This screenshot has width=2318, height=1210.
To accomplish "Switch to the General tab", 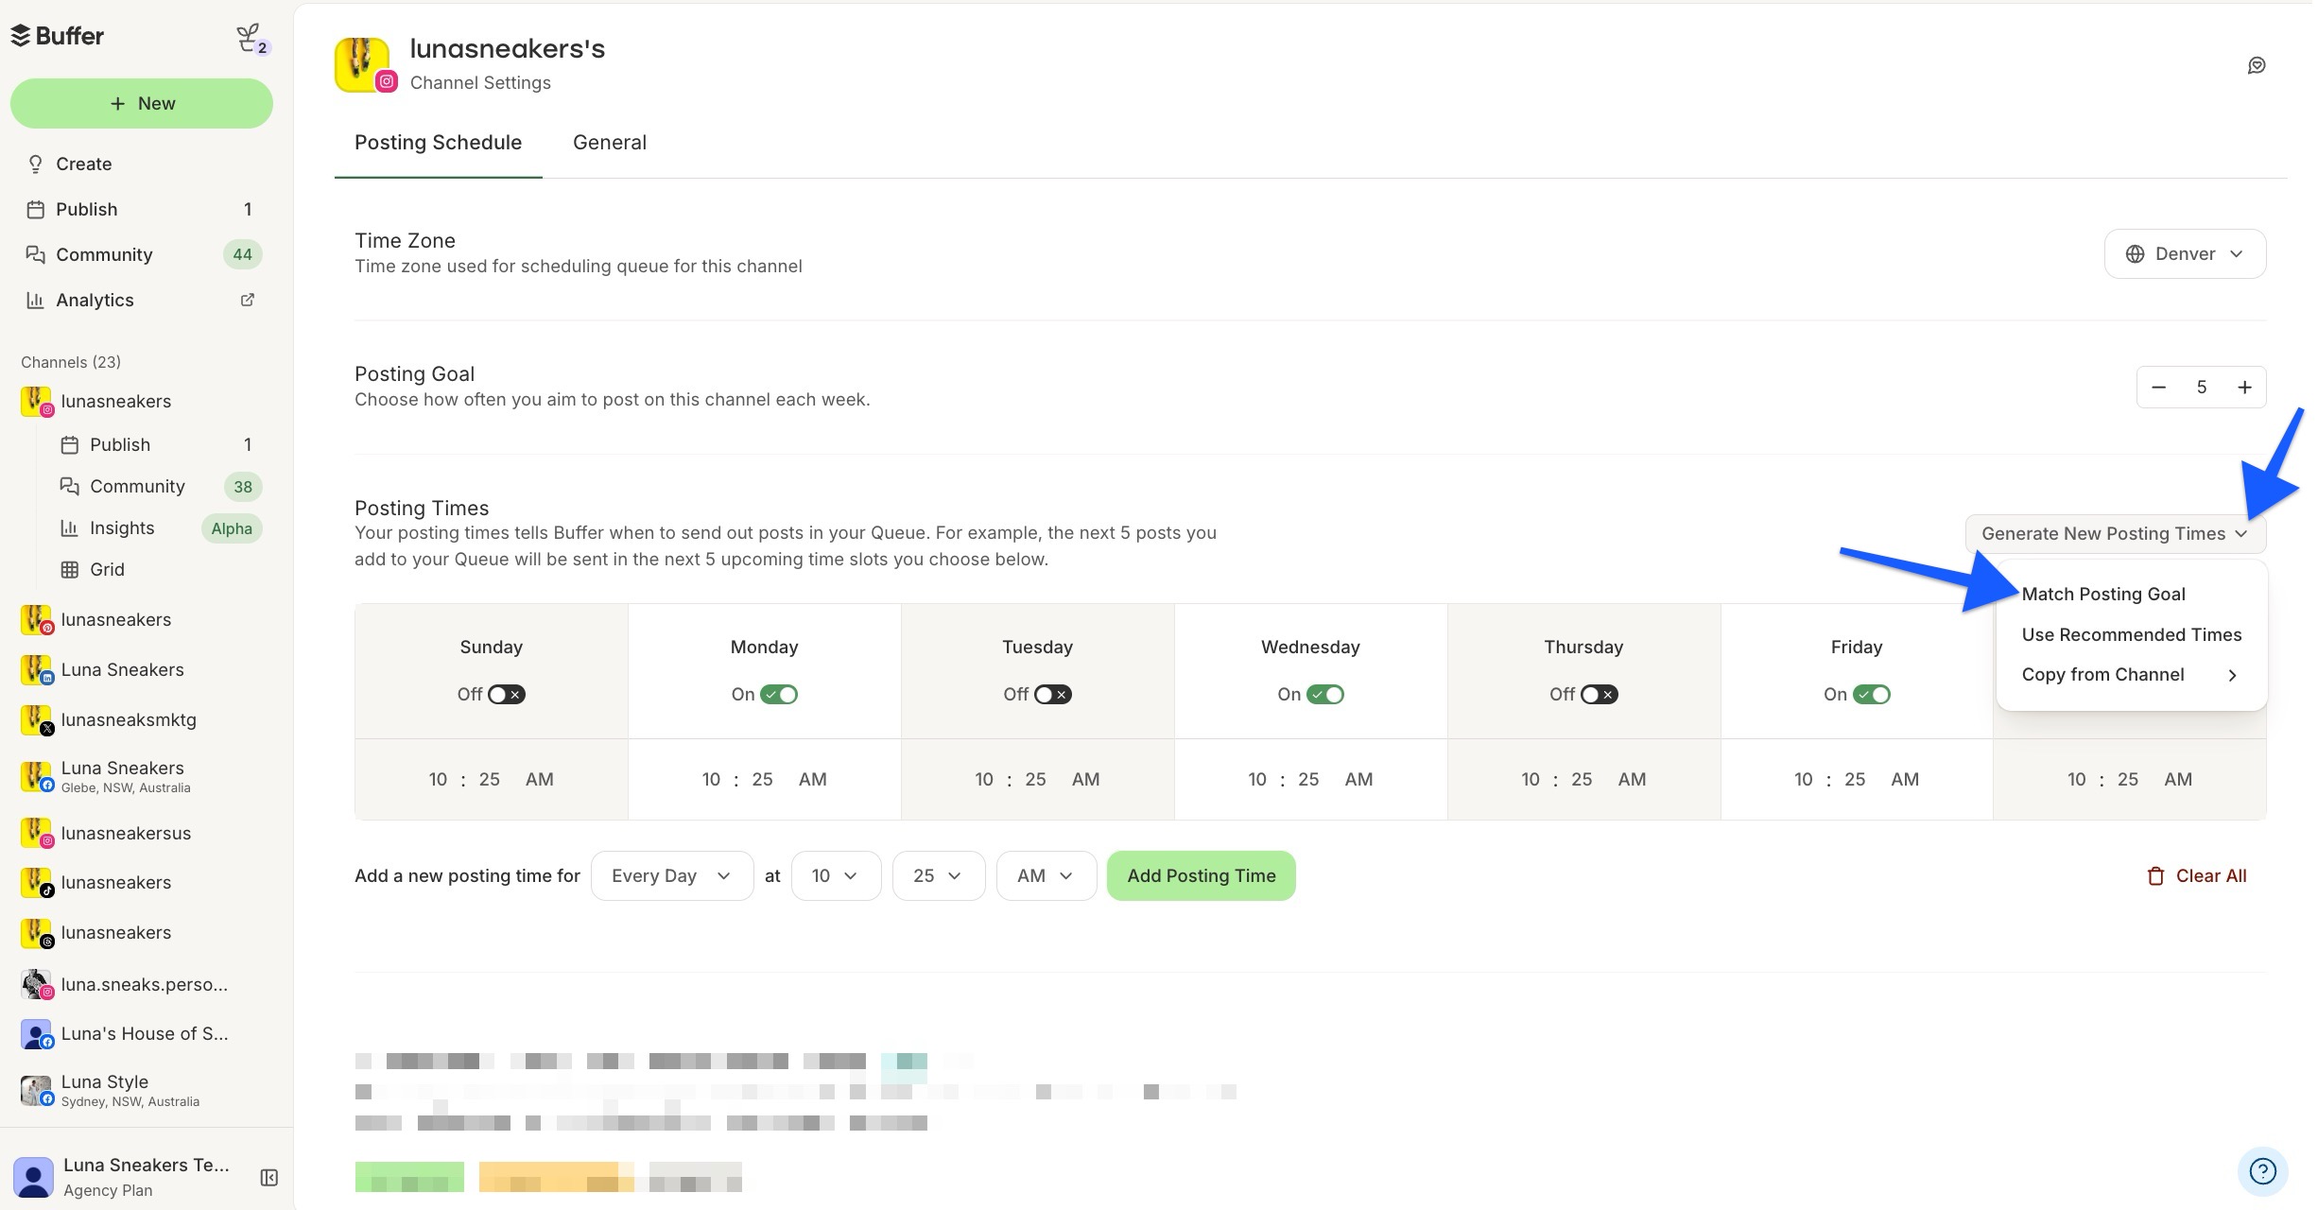I will 610,142.
